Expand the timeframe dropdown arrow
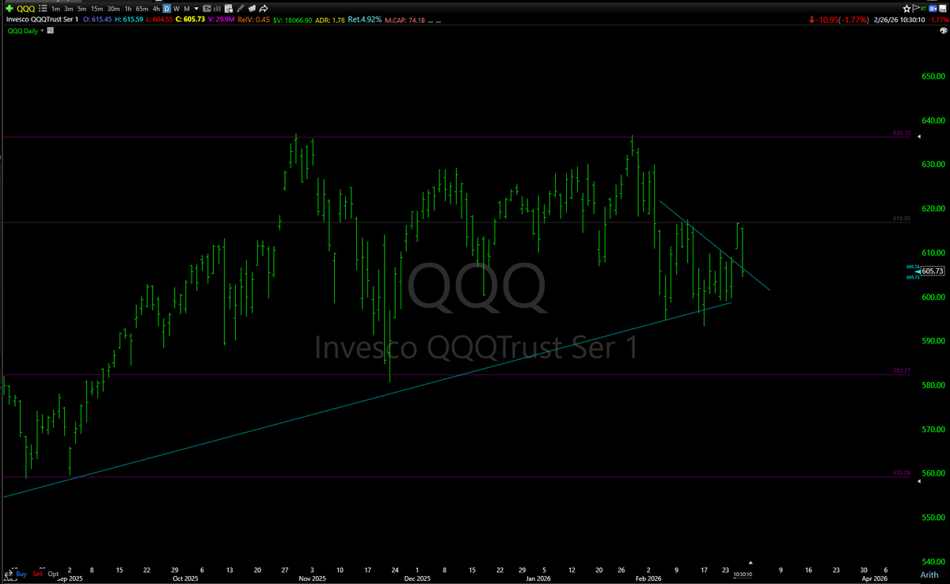The image size is (950, 584). [196, 9]
